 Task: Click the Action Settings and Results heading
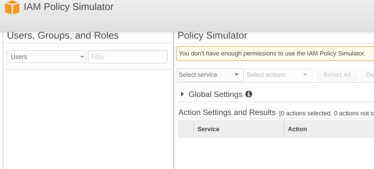[x=227, y=112]
